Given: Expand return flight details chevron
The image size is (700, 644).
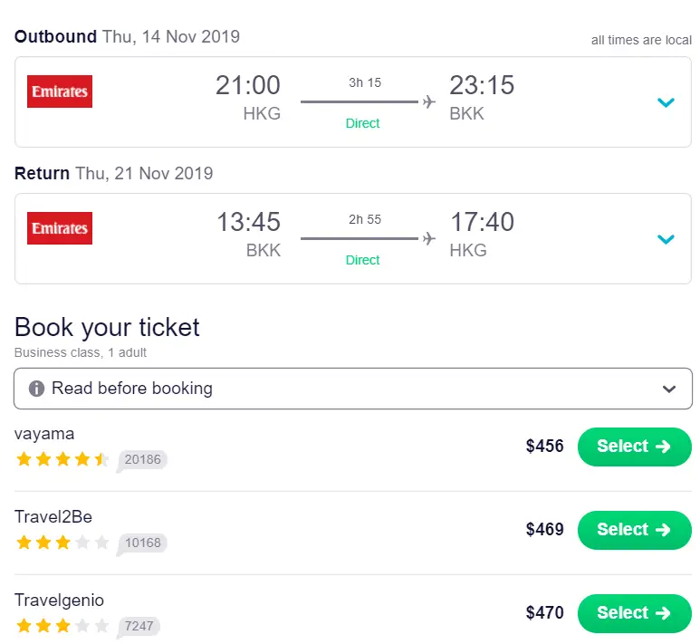Looking at the screenshot, I should (666, 239).
